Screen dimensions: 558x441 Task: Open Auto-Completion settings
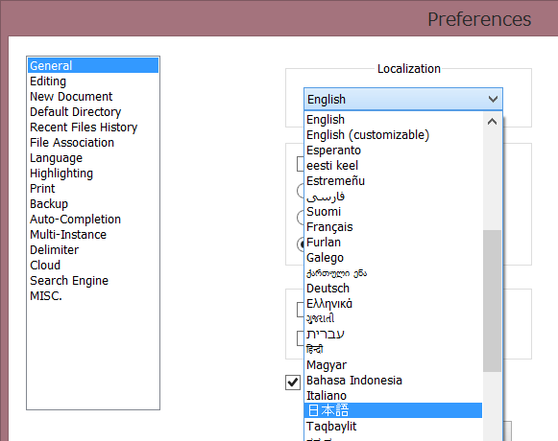tap(93, 219)
